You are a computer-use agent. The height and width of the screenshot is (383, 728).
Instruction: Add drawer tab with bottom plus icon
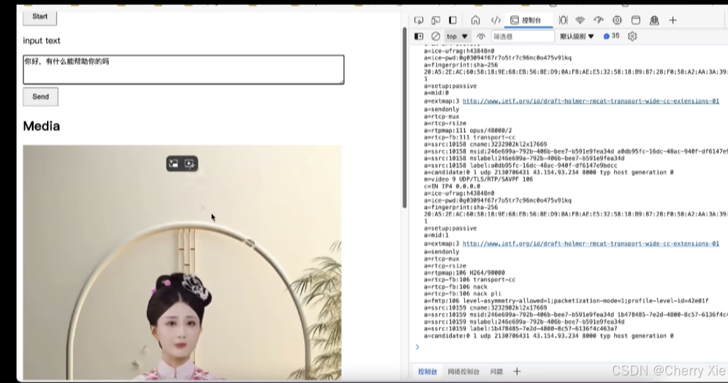(x=516, y=372)
